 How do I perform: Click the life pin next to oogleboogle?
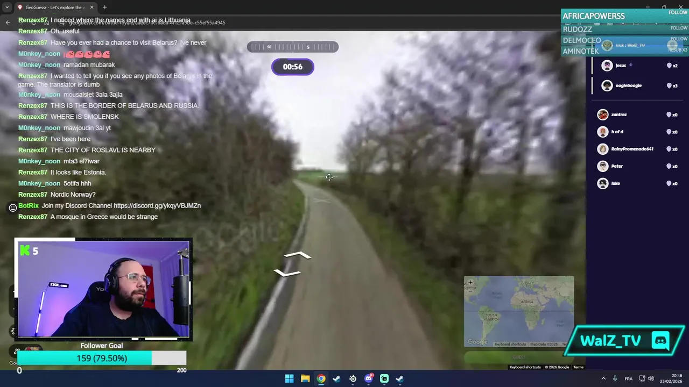[669, 85]
